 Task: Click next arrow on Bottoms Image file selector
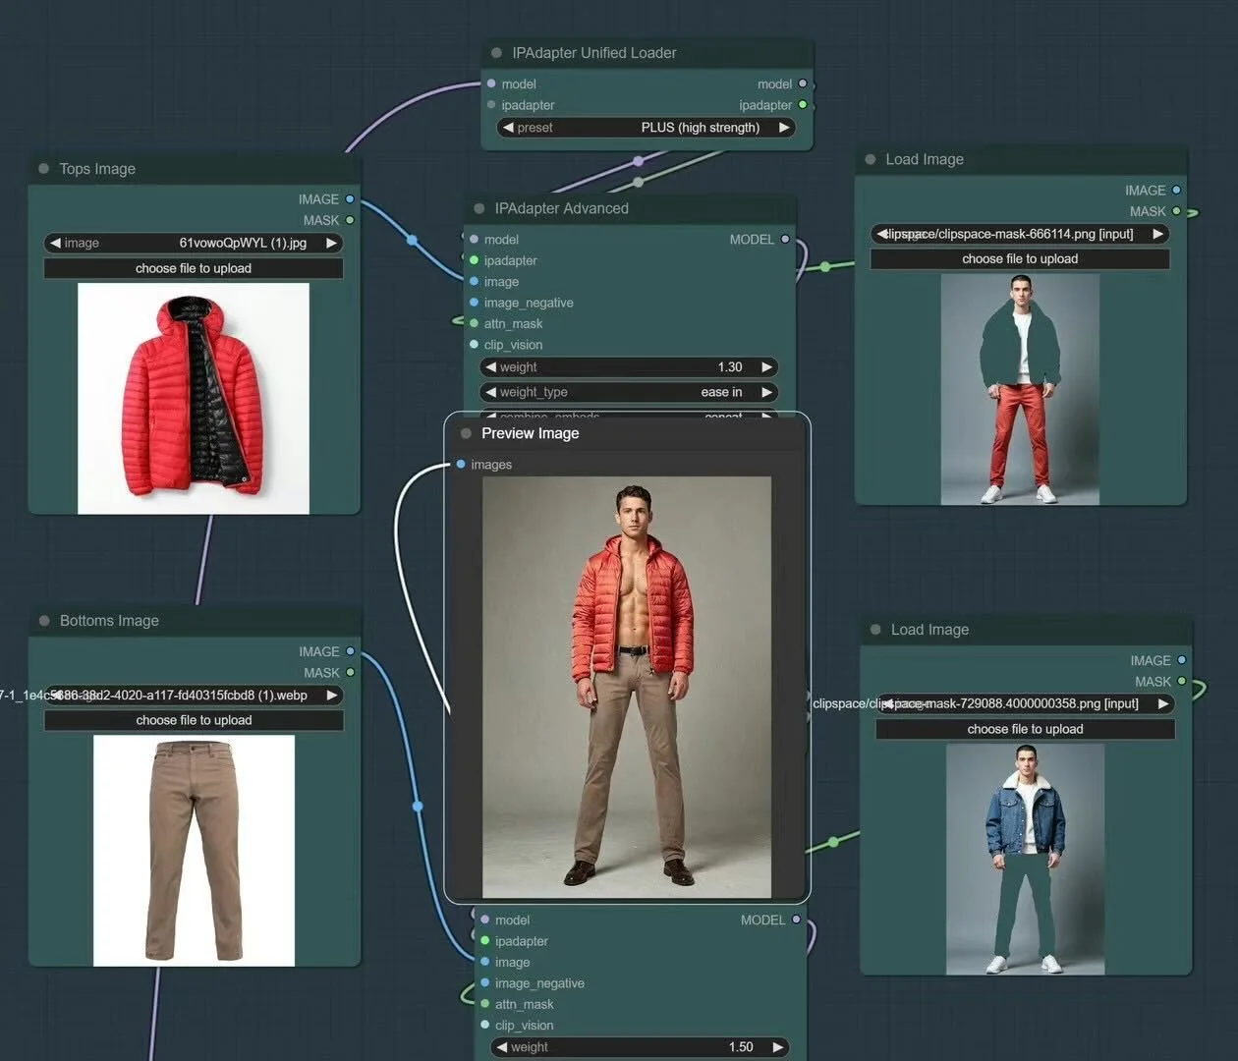332,696
